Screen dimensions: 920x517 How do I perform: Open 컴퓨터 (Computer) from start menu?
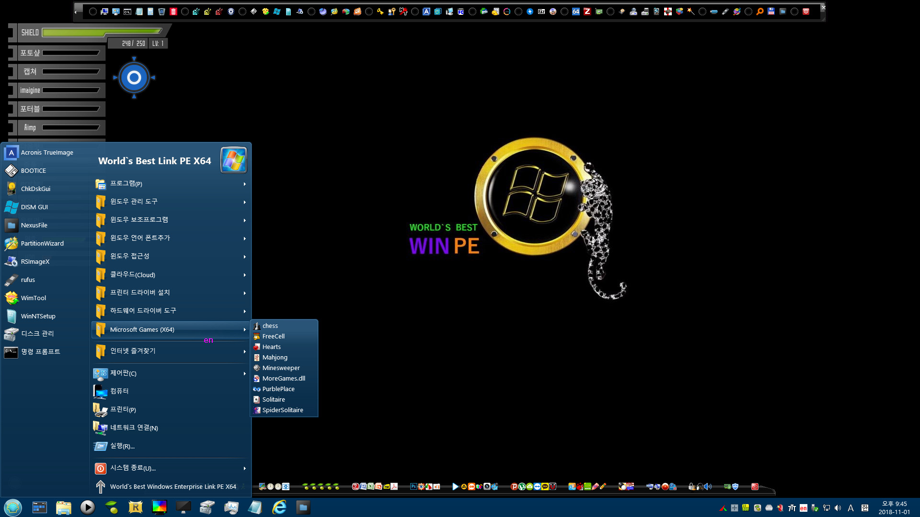point(170,391)
